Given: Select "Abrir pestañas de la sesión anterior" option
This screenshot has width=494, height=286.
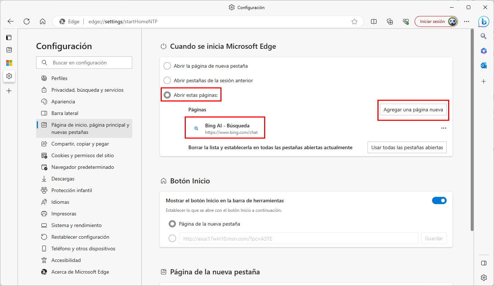Looking at the screenshot, I should pos(167,80).
